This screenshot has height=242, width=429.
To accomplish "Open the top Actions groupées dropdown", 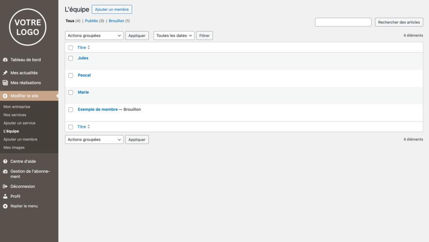I will click(94, 36).
